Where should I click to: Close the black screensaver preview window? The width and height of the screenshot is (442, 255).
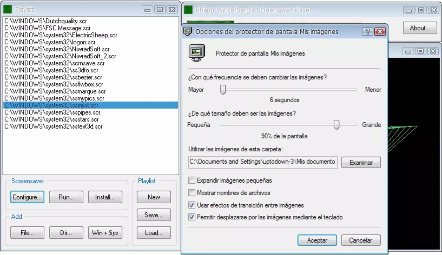[433, 51]
